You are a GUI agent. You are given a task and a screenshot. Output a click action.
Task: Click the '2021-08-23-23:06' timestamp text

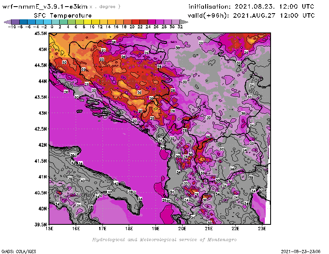(x=301, y=252)
